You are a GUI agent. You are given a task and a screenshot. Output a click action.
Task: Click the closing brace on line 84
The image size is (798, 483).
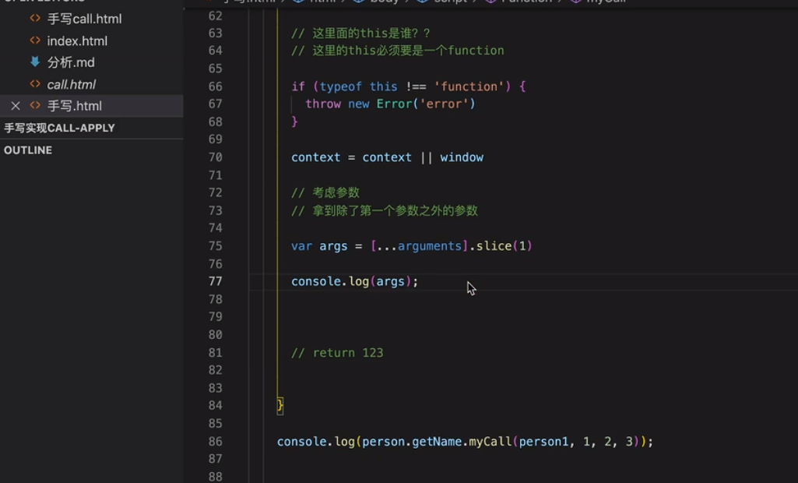point(280,406)
